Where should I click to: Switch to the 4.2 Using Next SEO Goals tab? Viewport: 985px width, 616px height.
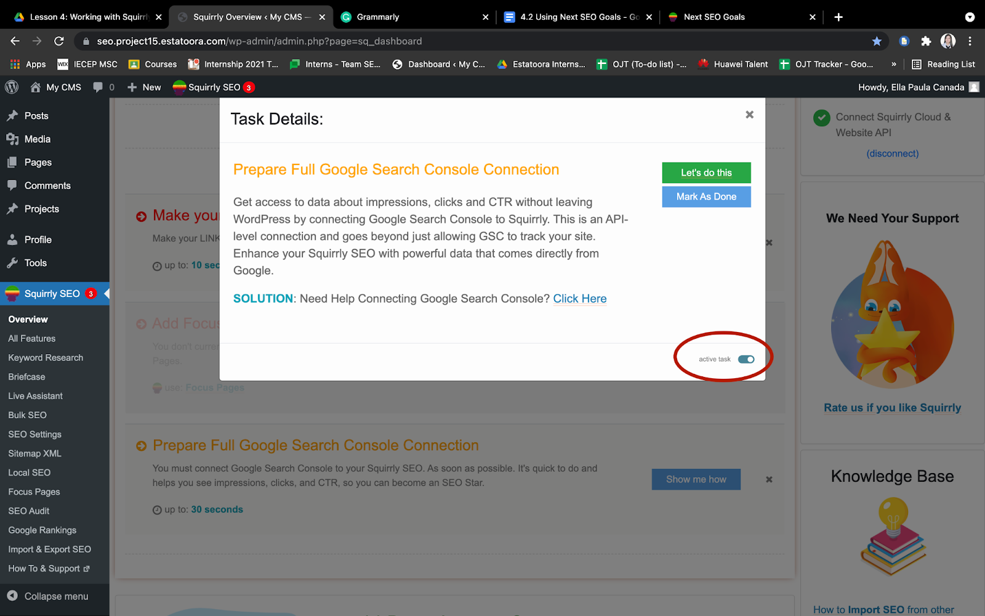point(578,17)
